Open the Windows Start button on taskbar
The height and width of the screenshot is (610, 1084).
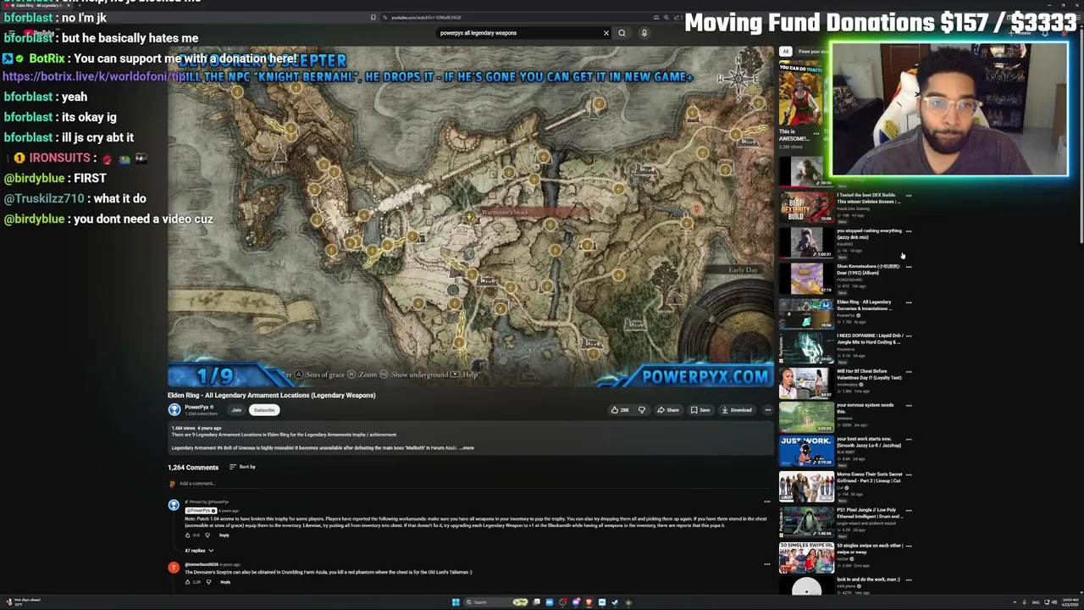(455, 602)
